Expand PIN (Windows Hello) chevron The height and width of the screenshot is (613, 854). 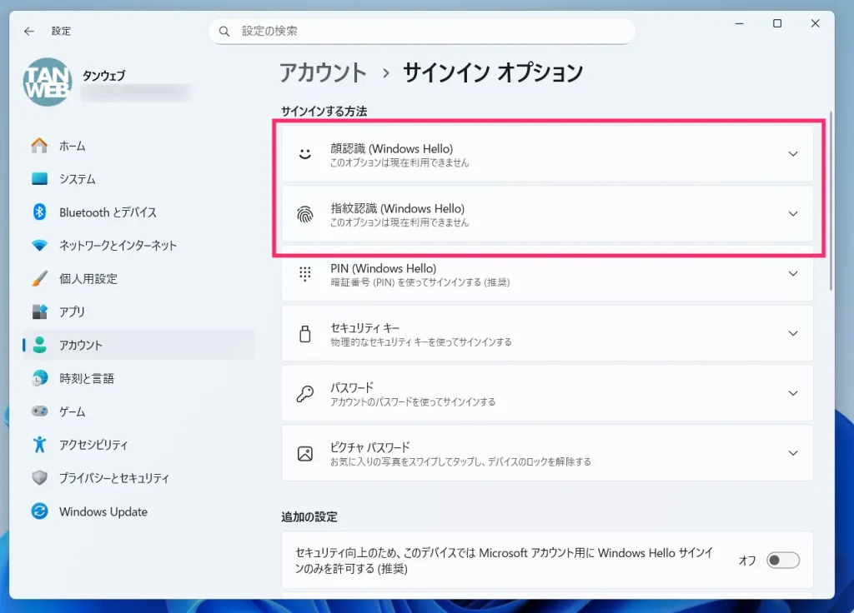793,273
